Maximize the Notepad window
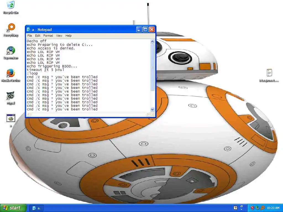Screen dimensions: 283x212 coord(145,29)
